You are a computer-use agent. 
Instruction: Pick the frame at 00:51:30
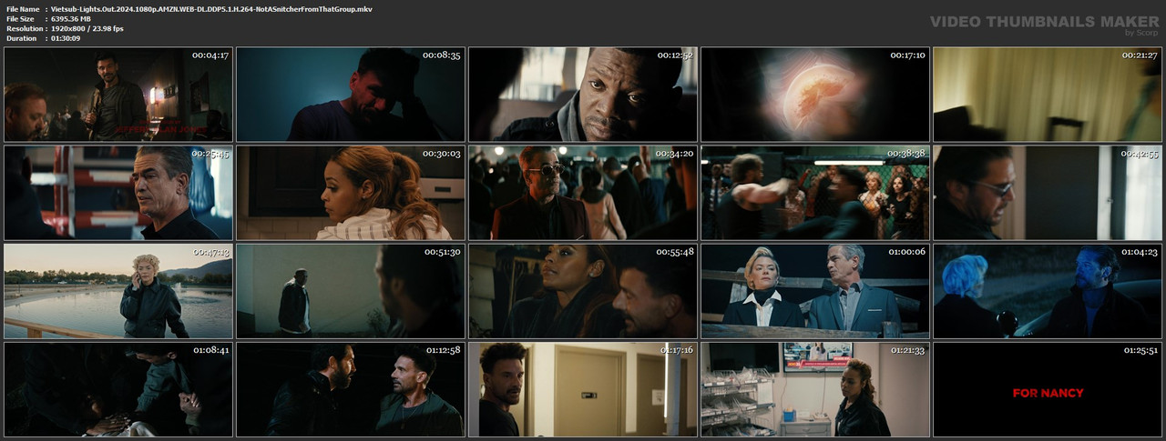[x=351, y=291]
